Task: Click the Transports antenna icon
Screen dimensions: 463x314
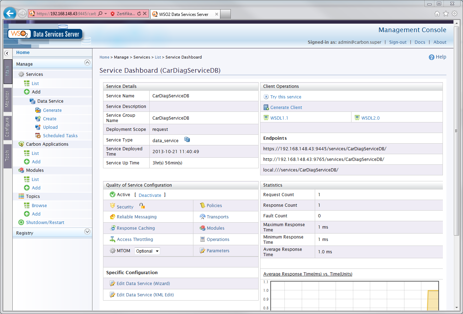Action: point(203,217)
